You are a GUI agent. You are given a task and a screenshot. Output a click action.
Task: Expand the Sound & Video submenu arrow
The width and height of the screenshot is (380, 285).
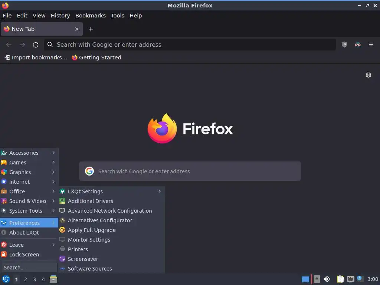point(53,201)
